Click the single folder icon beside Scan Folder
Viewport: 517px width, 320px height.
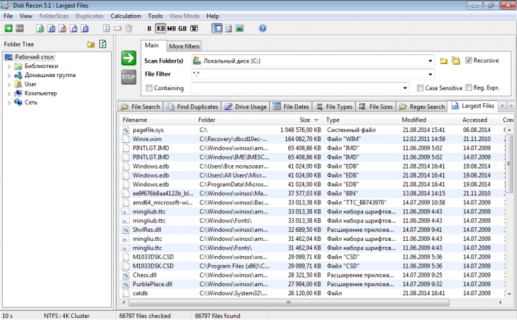click(444, 61)
